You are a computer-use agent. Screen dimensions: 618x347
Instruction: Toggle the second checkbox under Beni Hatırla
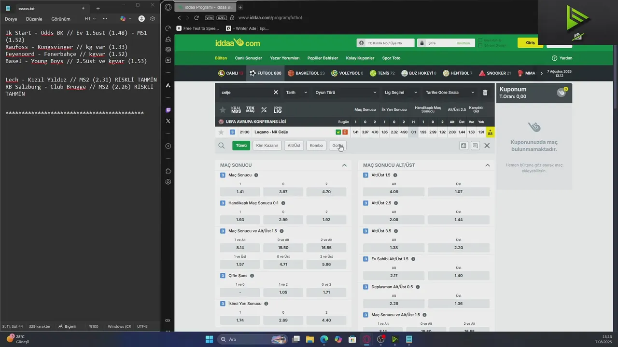(480, 46)
